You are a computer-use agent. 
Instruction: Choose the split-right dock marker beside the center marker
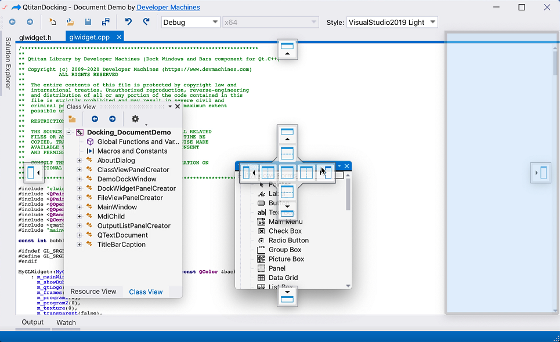(x=306, y=173)
